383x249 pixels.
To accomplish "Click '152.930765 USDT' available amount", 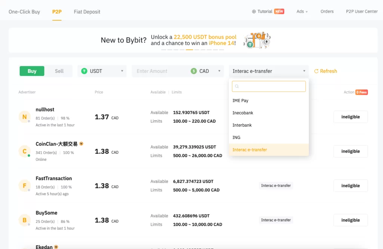I will (191, 113).
